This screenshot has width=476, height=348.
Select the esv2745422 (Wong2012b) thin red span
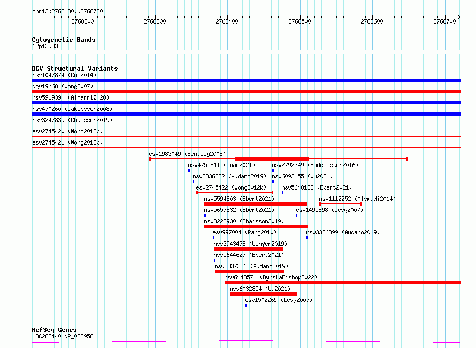(235, 193)
